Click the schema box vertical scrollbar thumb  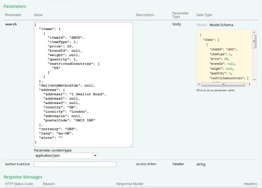coord(254,41)
